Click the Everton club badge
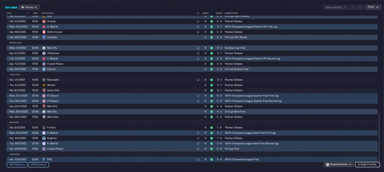 (x=44, y=69)
